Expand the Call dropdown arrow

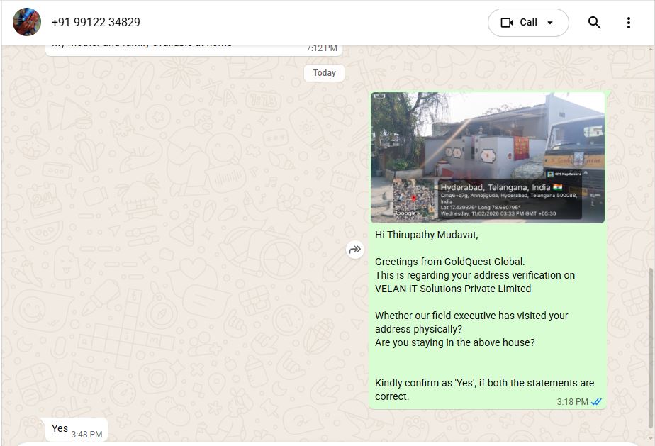coord(550,23)
